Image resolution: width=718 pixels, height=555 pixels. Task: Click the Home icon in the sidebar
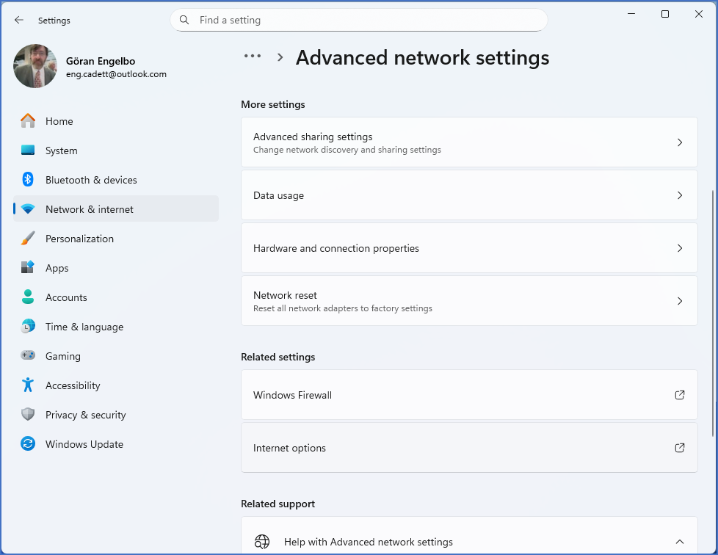point(26,121)
